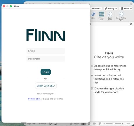The image size is (134, 126).
Task: Click 'Choose the right citation style' text
Action: [x=109, y=90]
